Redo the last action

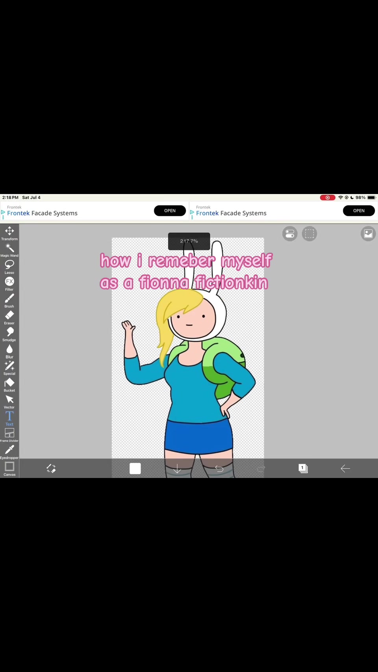(261, 469)
